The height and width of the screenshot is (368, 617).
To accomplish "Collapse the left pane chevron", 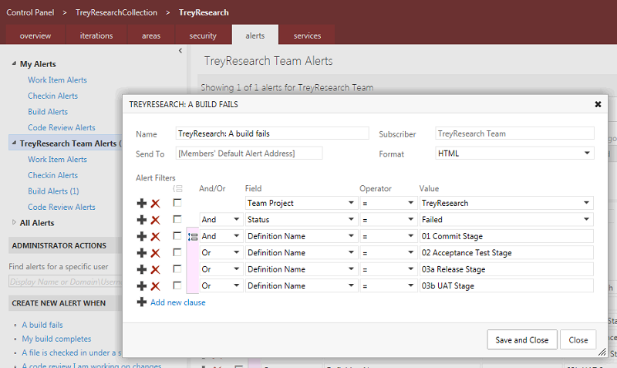I will tap(180, 50).
